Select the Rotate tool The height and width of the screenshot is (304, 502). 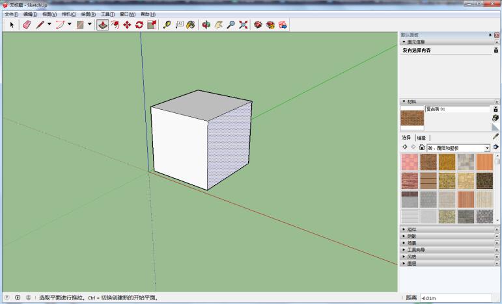point(139,25)
